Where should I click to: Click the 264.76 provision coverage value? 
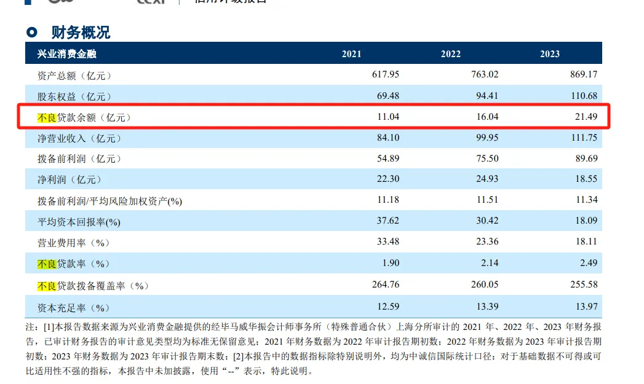(x=386, y=284)
